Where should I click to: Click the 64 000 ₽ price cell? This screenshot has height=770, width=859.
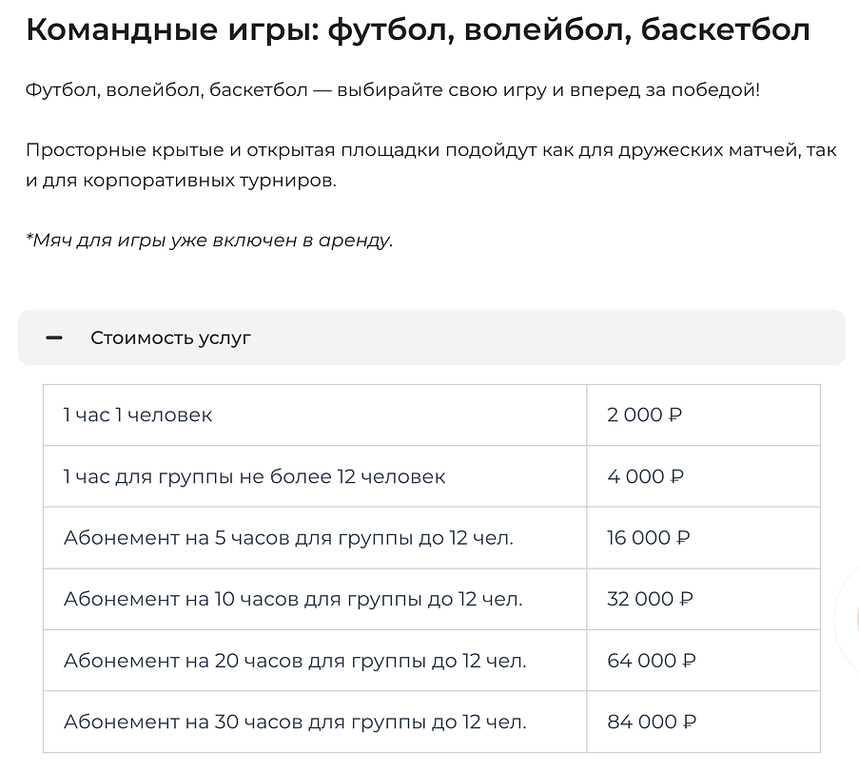point(651,661)
